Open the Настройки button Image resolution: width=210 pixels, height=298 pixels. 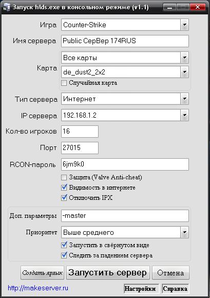point(140,289)
